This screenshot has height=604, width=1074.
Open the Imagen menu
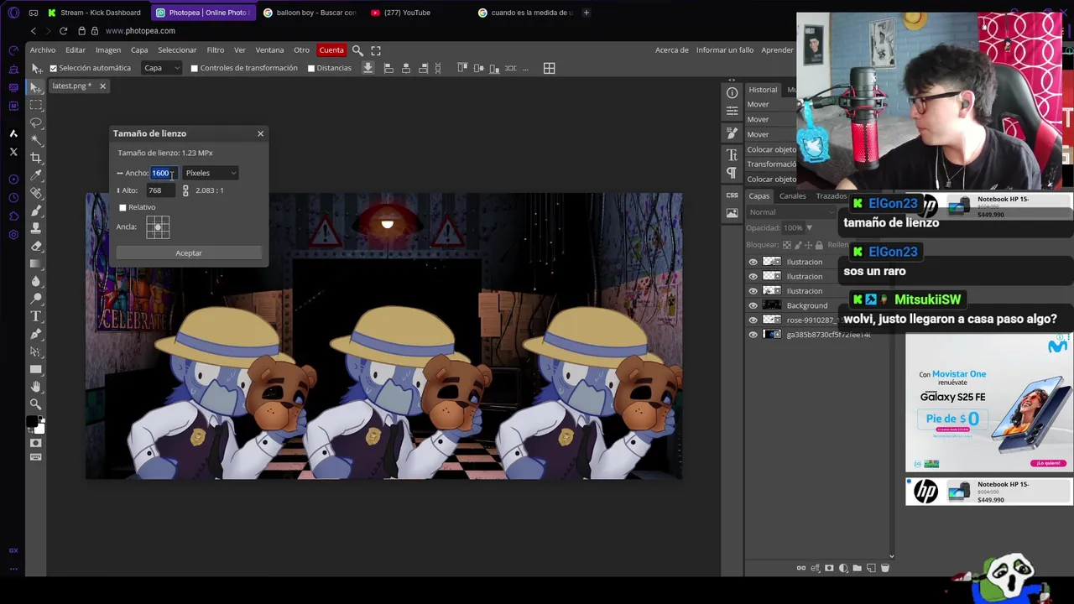(107, 50)
